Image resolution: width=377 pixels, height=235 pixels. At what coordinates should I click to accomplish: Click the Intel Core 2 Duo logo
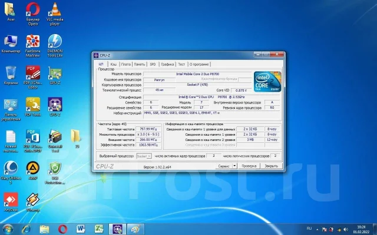point(267,82)
